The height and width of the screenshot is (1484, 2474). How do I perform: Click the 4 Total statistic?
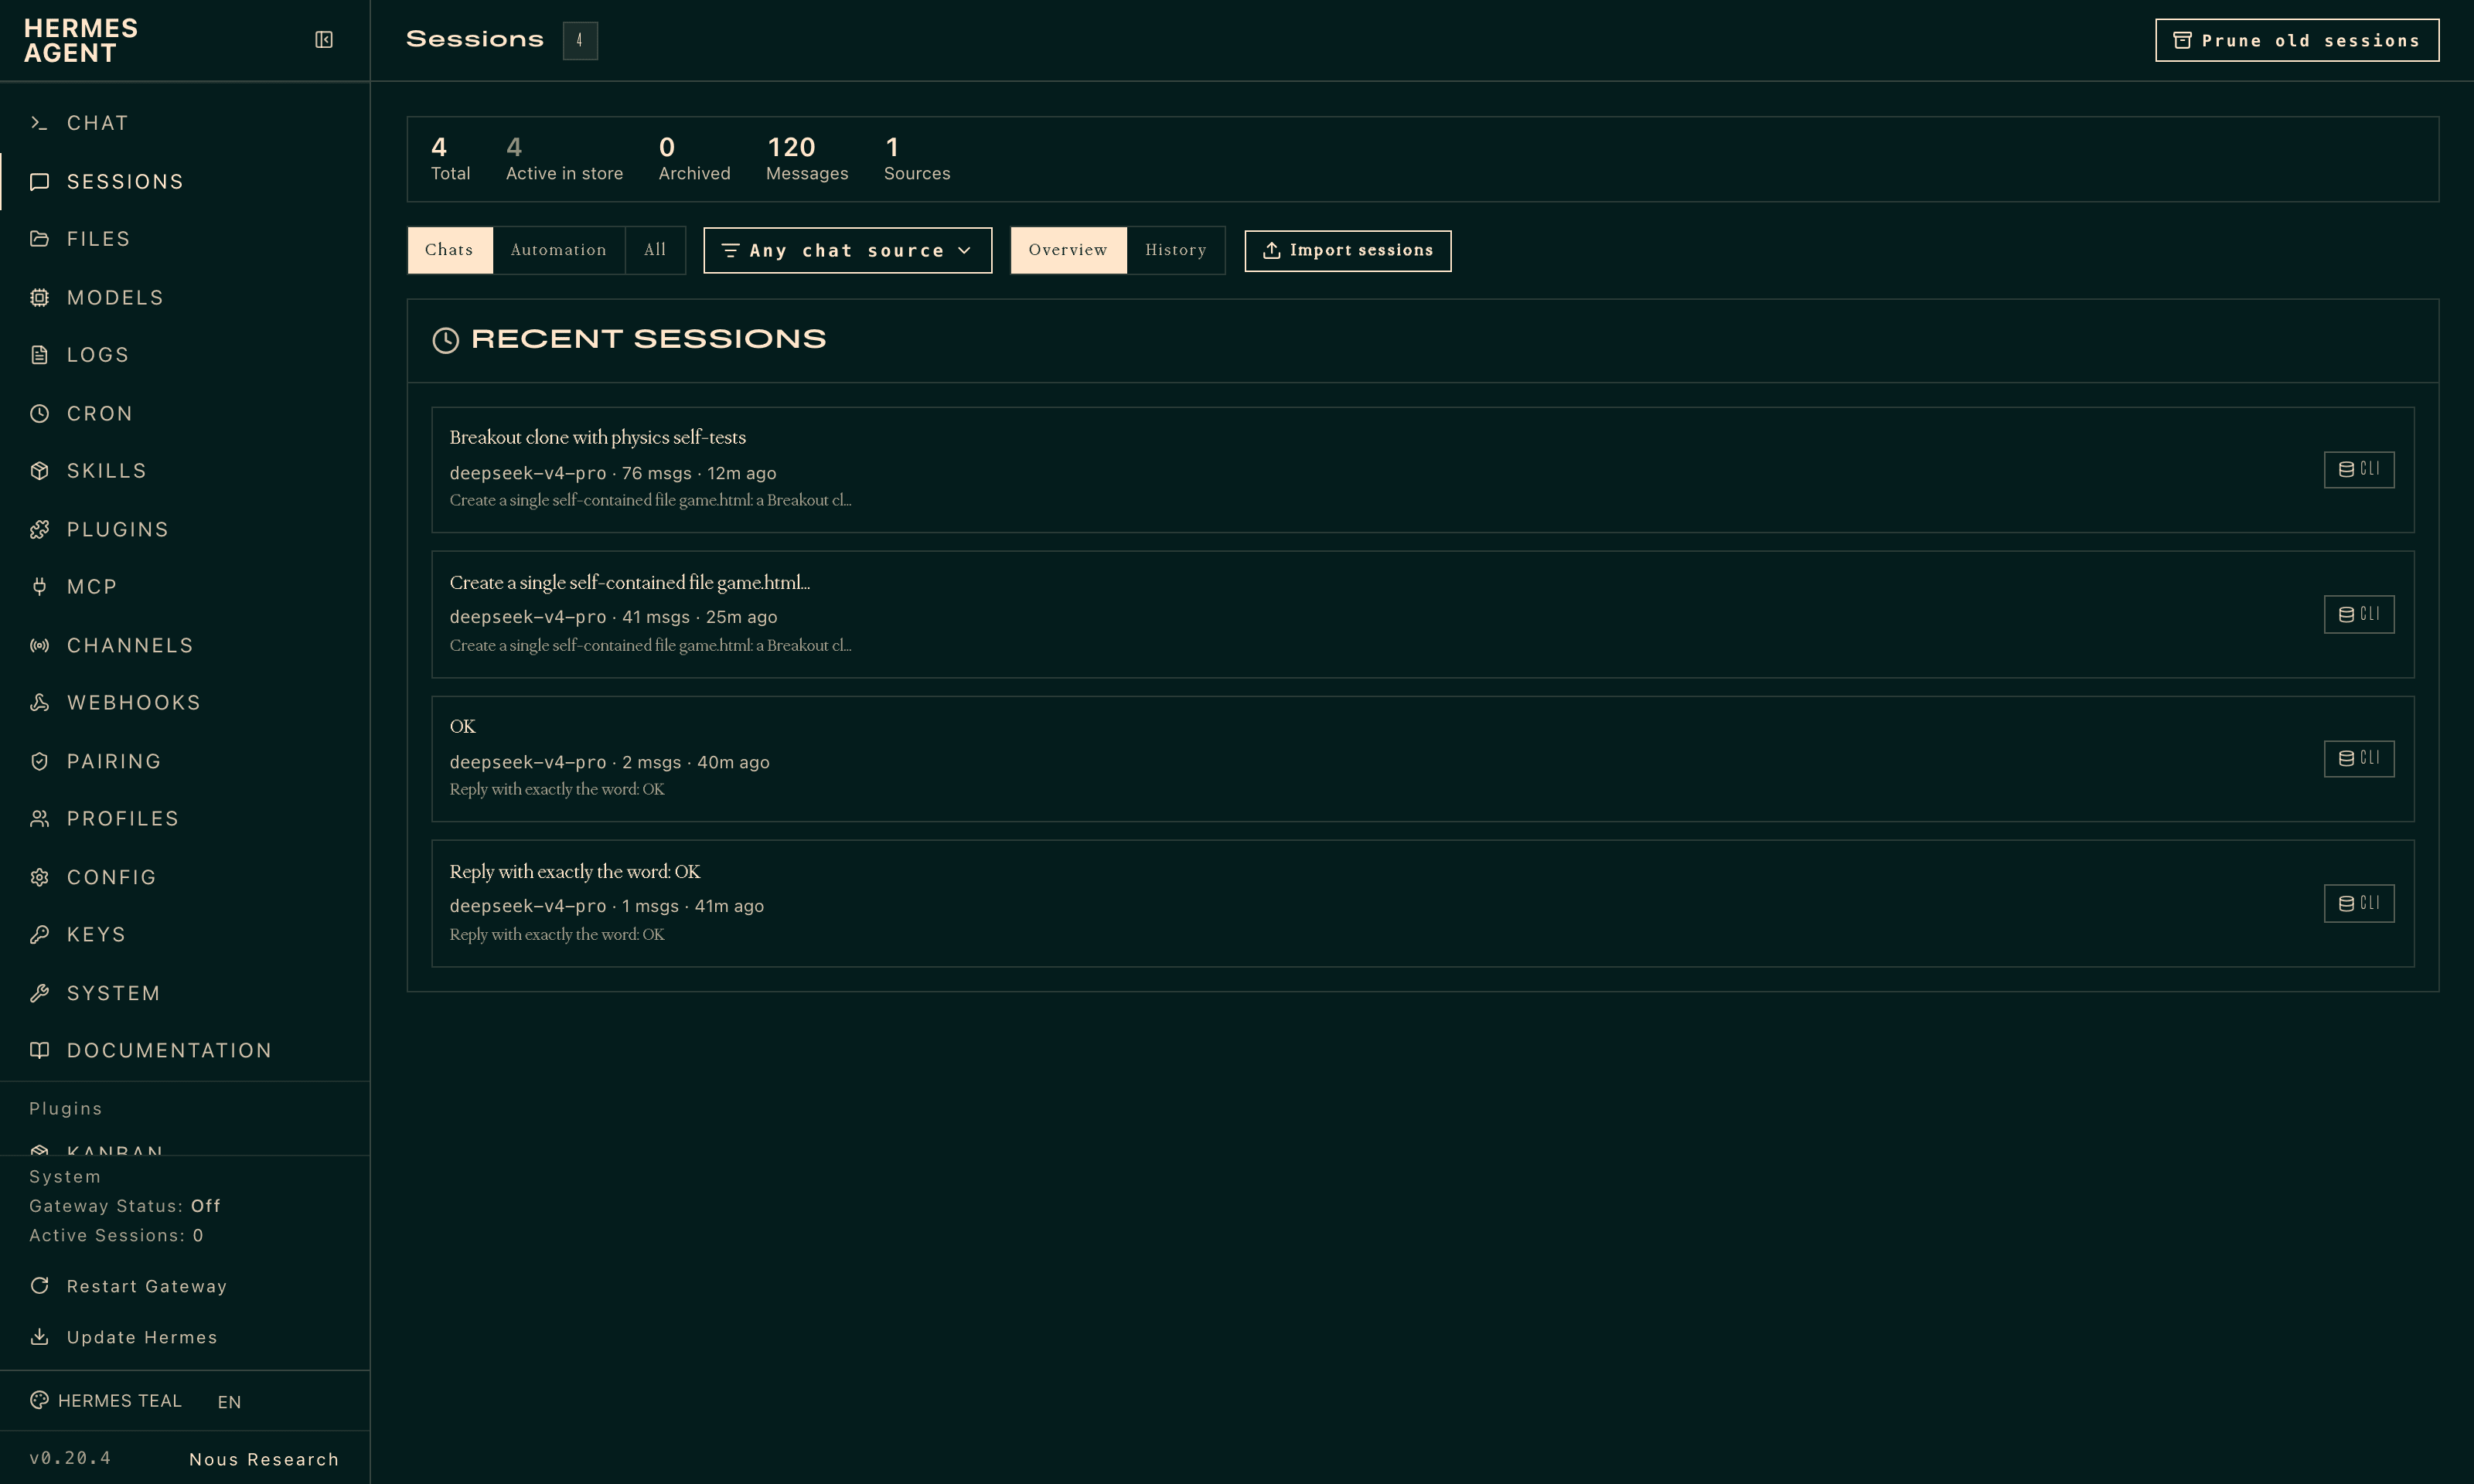[450, 159]
